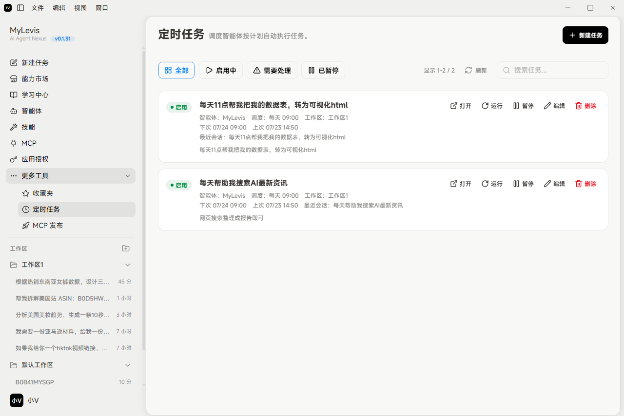Filter tasks by 需要处理
The width and height of the screenshot is (624, 416).
tap(272, 70)
